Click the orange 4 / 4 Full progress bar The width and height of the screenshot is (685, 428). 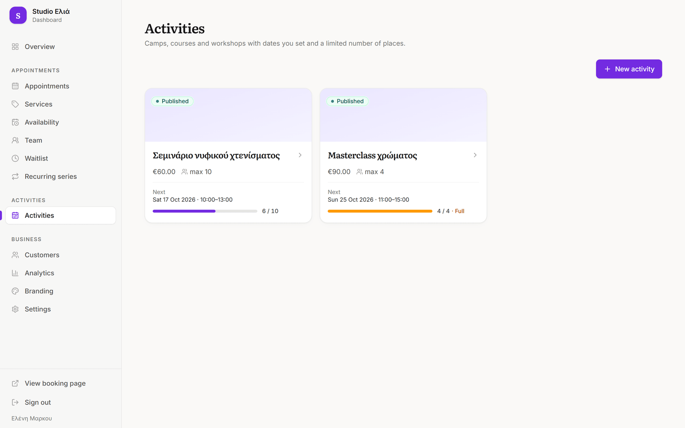(x=380, y=211)
